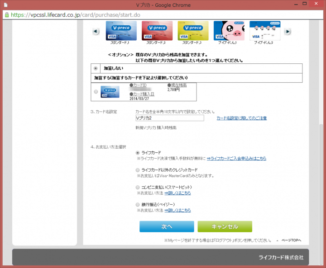Viewport: 326px width, 268px height.
Task: Select the 加算しない radio button
Action: point(96,68)
